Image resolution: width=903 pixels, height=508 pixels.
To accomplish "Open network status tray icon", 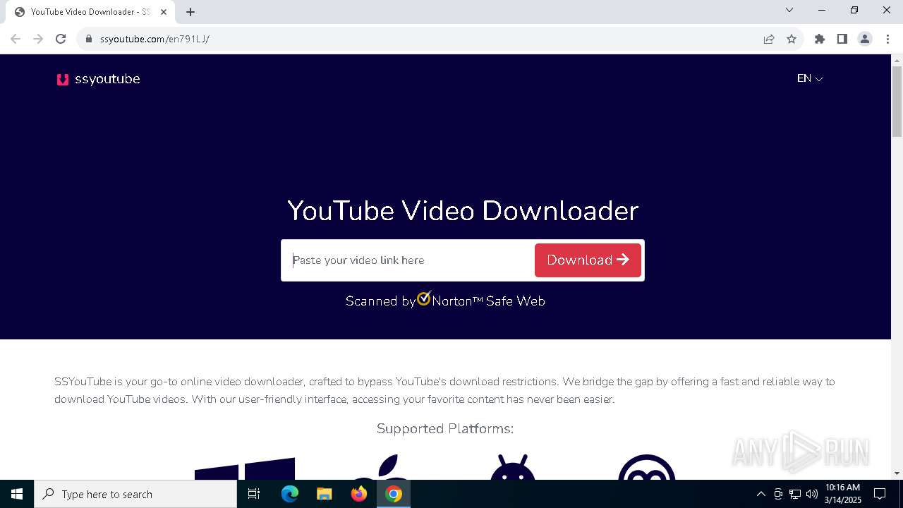I will [x=795, y=494].
